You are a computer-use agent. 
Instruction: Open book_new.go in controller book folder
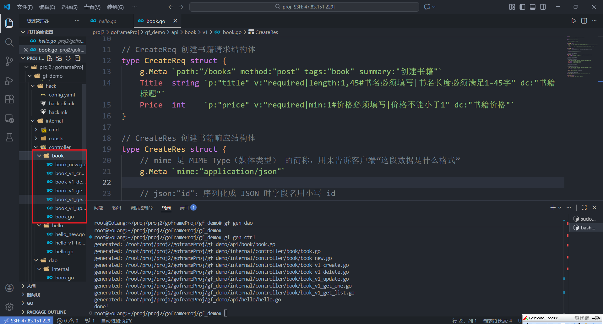click(x=70, y=164)
